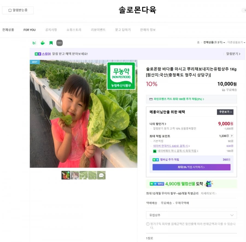The height and width of the screenshot is (242, 246).
Task: Click the 쿠폰보기 button
Action: (x=225, y=112)
